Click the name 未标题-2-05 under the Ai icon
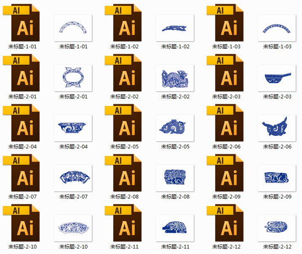The height and width of the screenshot is (254, 302). (x=124, y=146)
